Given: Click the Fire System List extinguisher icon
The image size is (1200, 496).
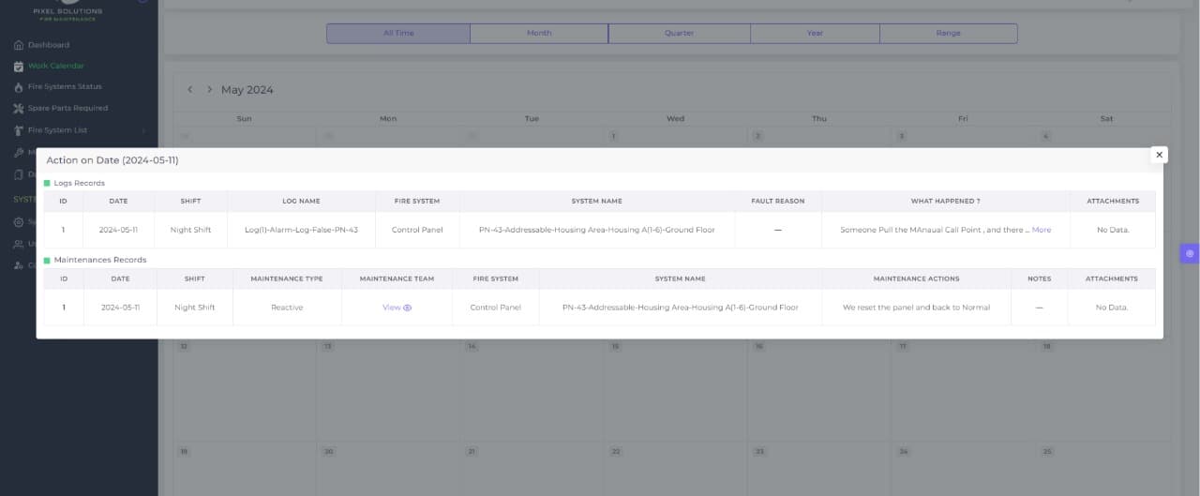Looking at the screenshot, I should pos(19,130).
